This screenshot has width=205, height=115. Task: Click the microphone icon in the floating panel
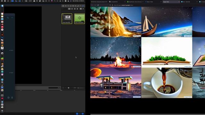(12, 97)
